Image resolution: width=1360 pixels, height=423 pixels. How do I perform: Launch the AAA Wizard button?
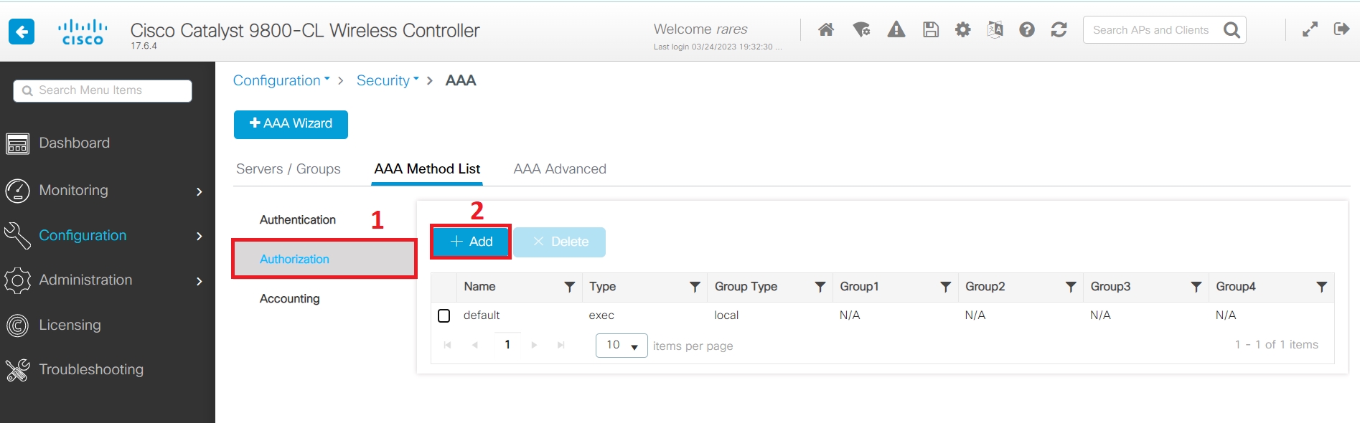pyautogui.click(x=291, y=124)
